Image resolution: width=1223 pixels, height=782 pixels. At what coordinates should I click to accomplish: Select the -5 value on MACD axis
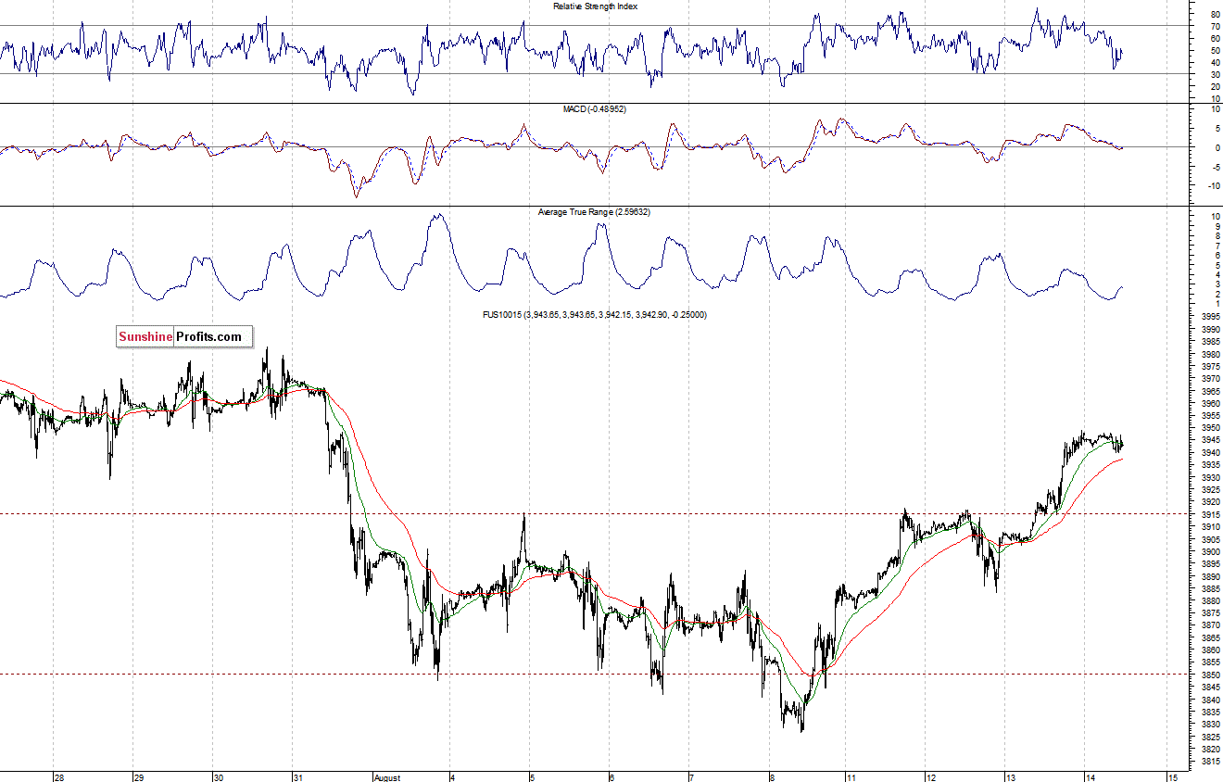(x=1215, y=167)
